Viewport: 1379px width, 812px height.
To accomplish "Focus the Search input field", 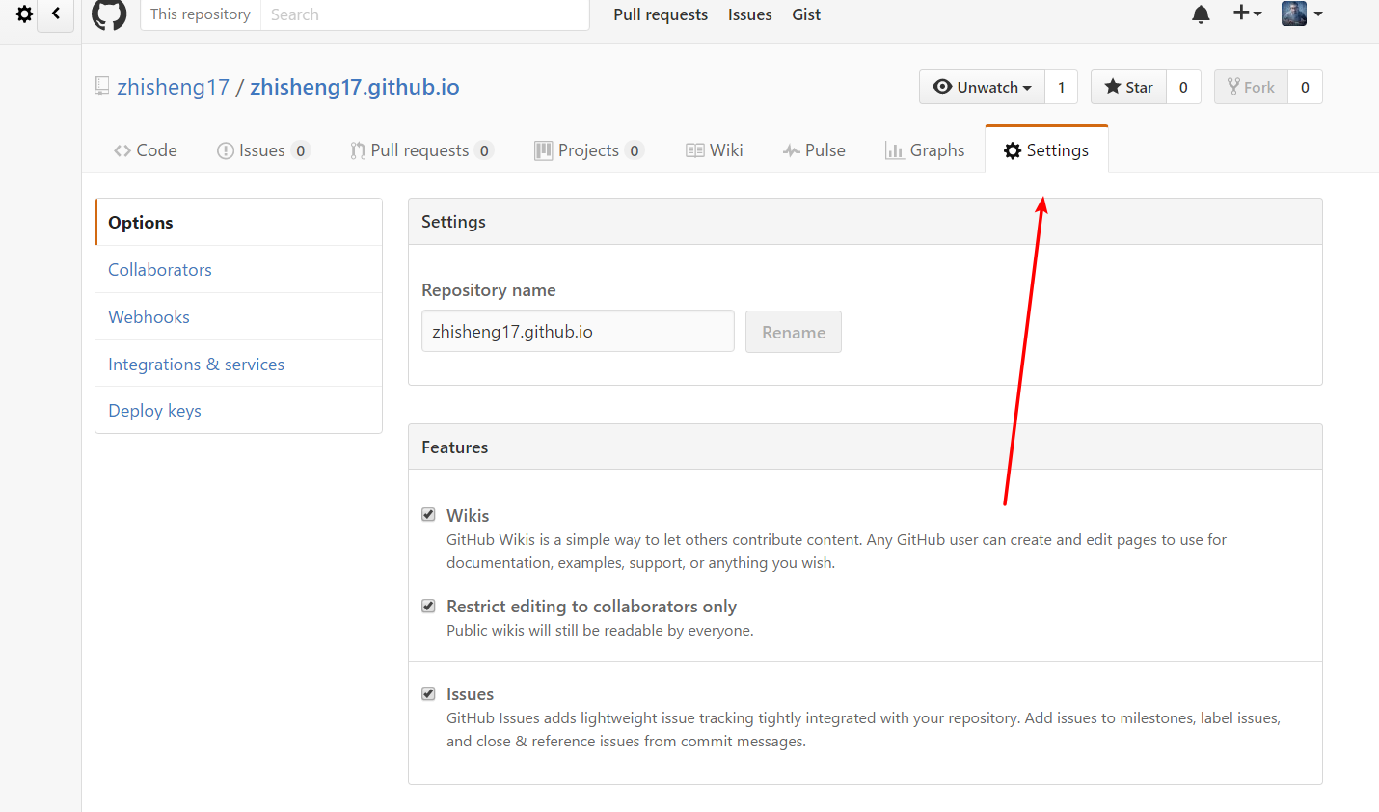I will pos(425,14).
